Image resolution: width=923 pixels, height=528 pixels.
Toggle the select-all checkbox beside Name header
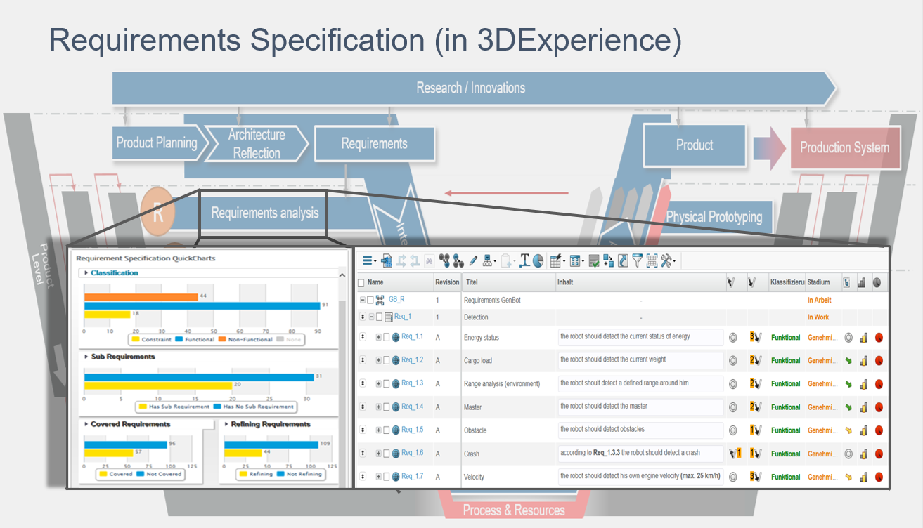point(361,283)
